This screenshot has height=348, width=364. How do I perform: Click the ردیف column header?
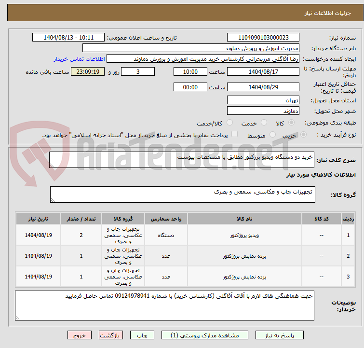(348, 219)
